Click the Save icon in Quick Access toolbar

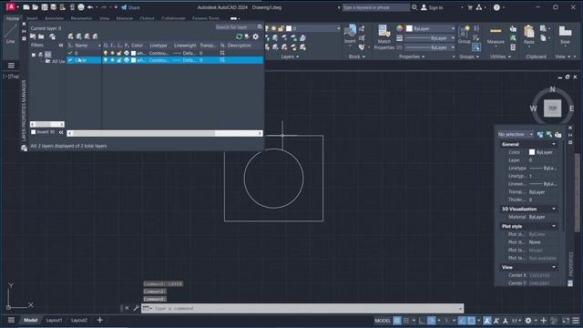(x=45, y=7)
